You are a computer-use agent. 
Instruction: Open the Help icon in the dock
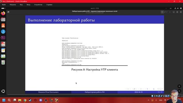(x=3, y=31)
